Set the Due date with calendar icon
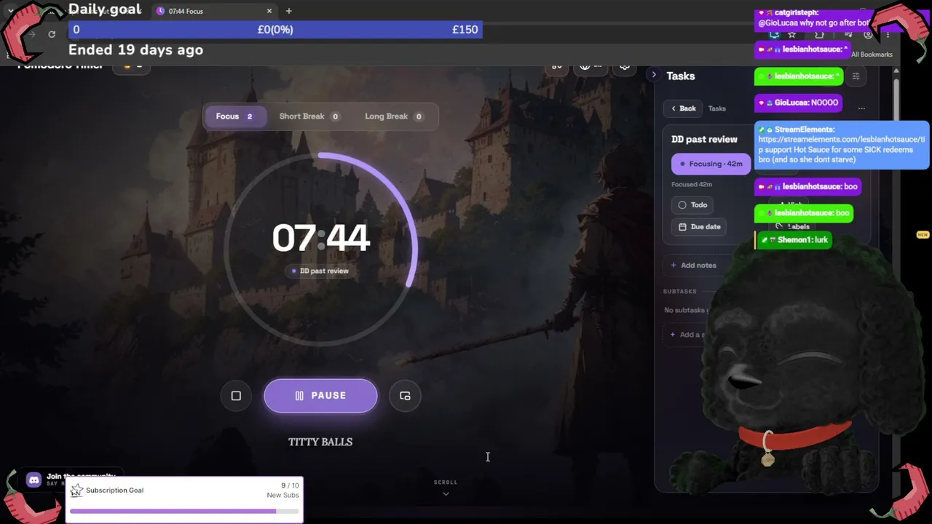Viewport: 932px width, 524px height. point(699,226)
